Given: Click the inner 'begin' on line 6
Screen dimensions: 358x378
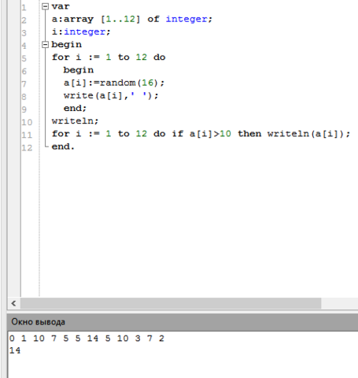Looking at the screenshot, I should click(x=79, y=70).
